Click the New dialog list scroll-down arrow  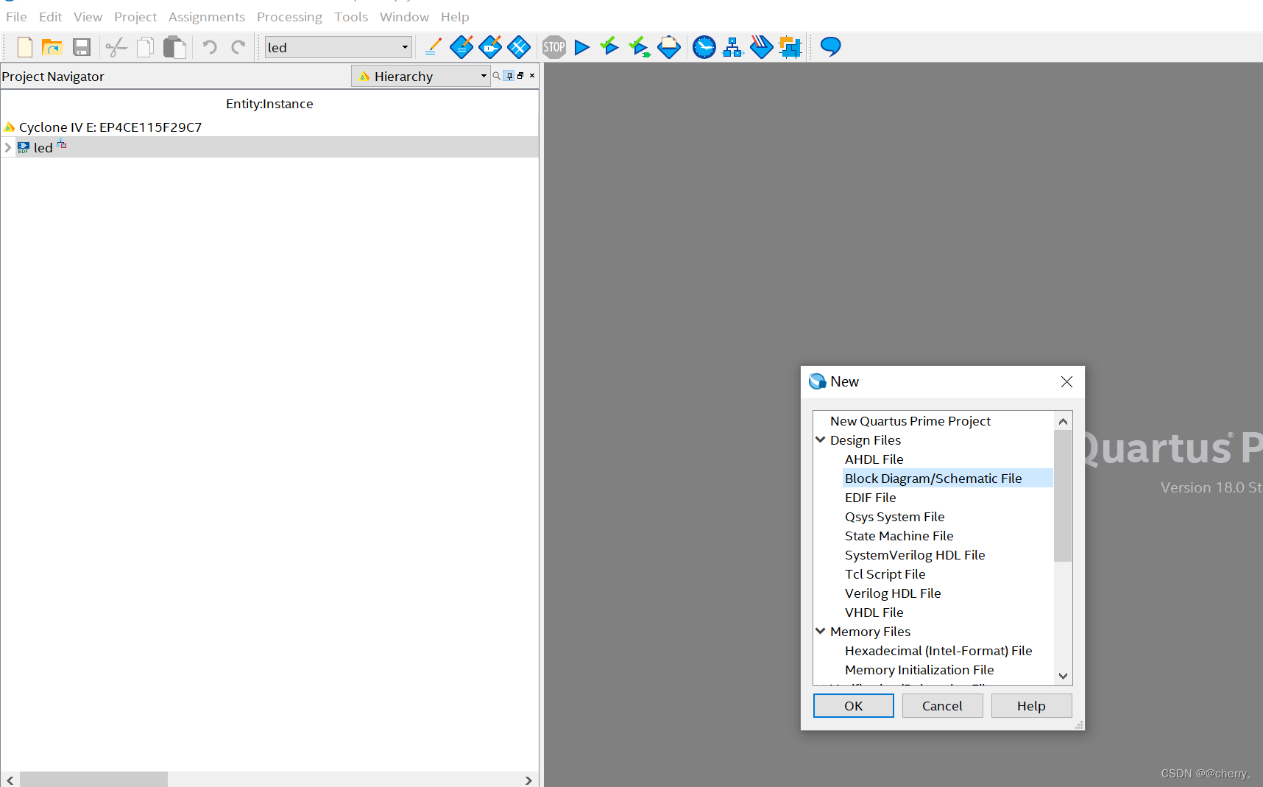click(1063, 676)
